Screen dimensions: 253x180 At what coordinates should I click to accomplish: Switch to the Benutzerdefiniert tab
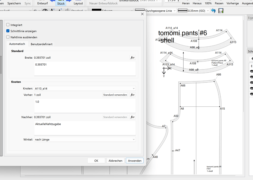pyautogui.click(x=41, y=44)
